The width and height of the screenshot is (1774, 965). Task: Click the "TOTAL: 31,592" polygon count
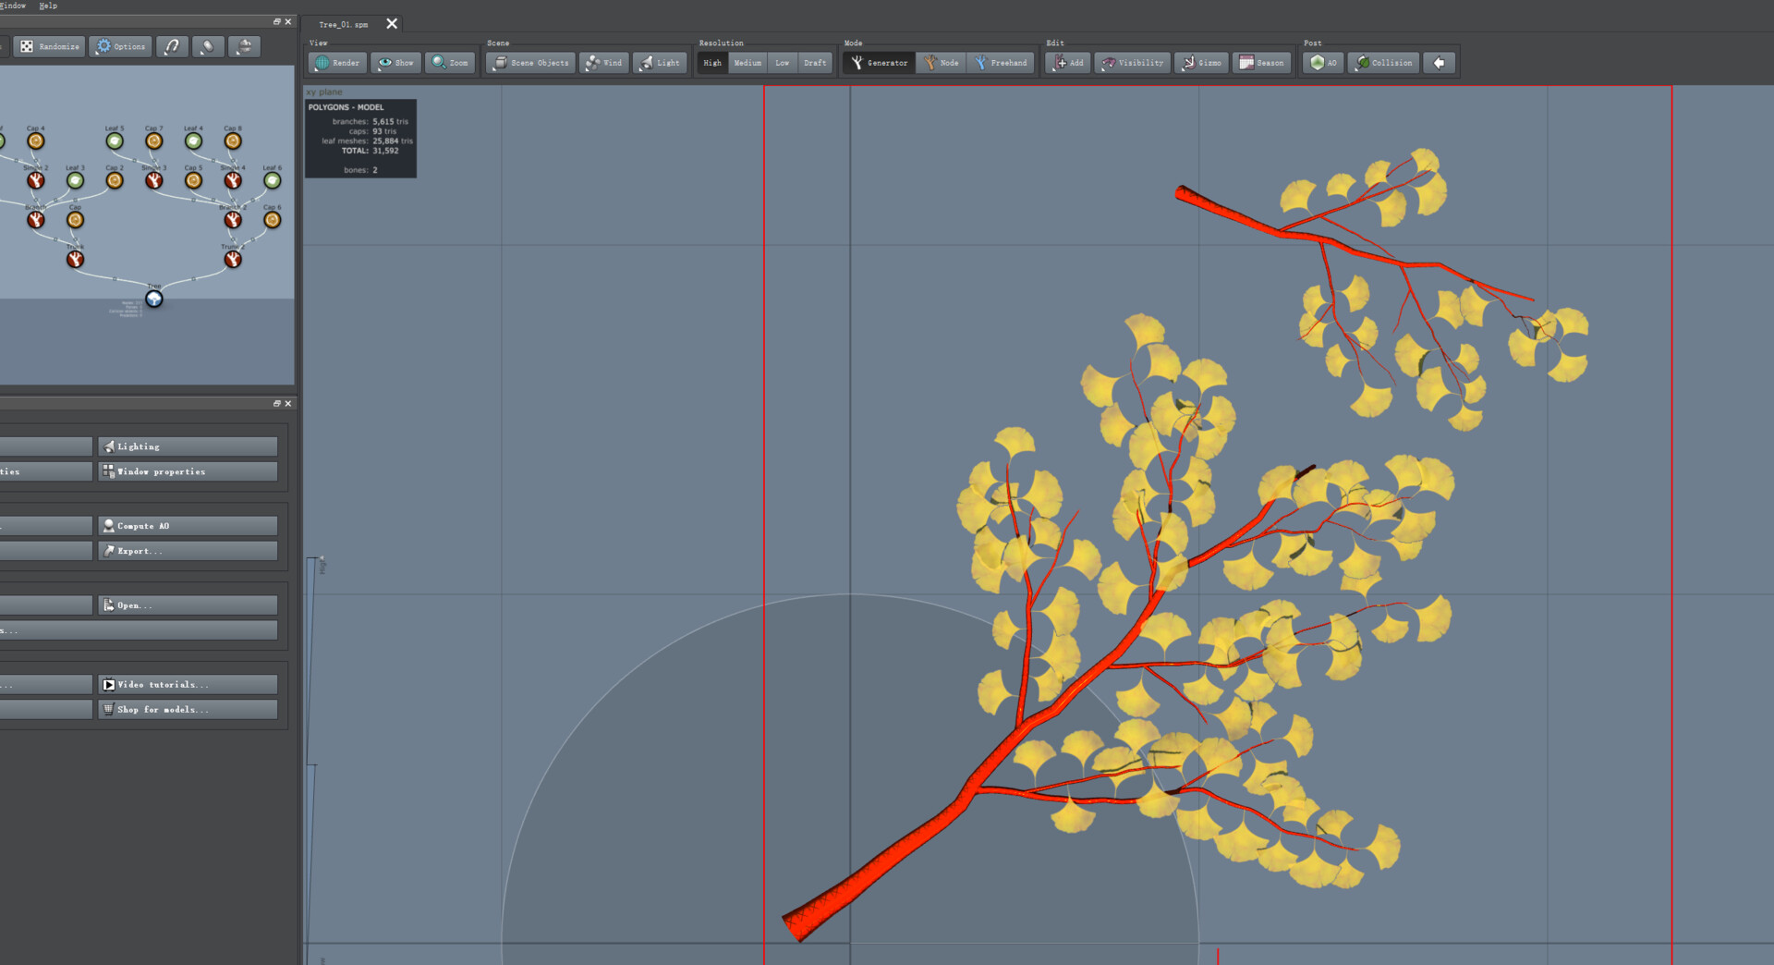tap(370, 151)
